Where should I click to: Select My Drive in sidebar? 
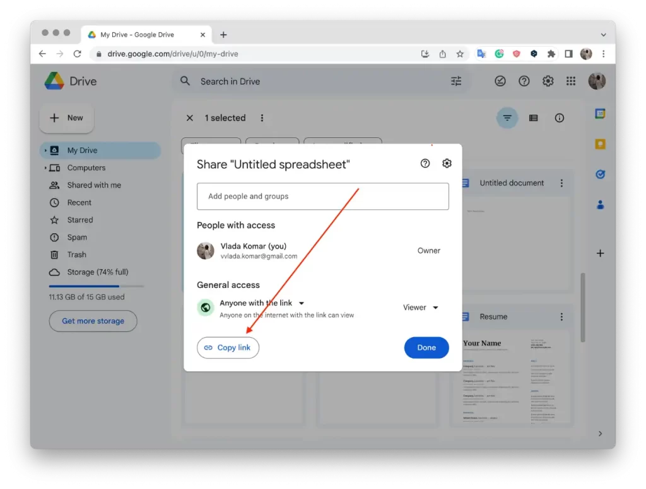100,151
